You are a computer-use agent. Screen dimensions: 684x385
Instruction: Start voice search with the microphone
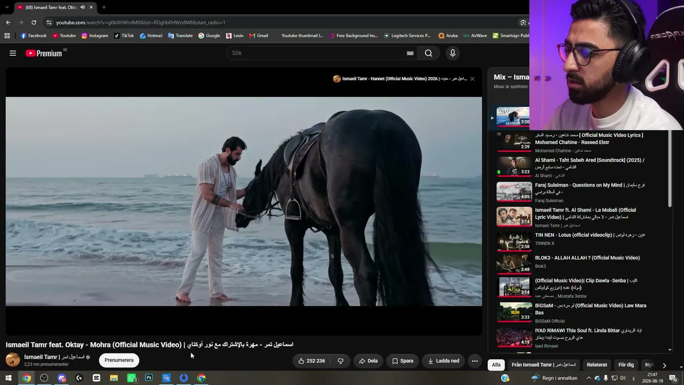[x=453, y=53]
